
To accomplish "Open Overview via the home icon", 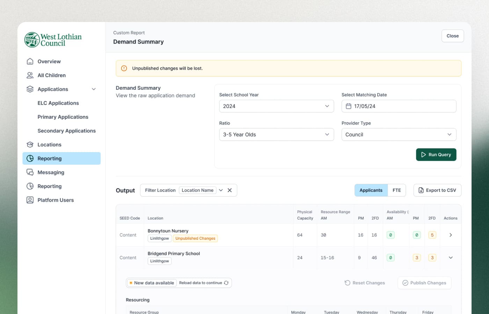I will click(30, 61).
